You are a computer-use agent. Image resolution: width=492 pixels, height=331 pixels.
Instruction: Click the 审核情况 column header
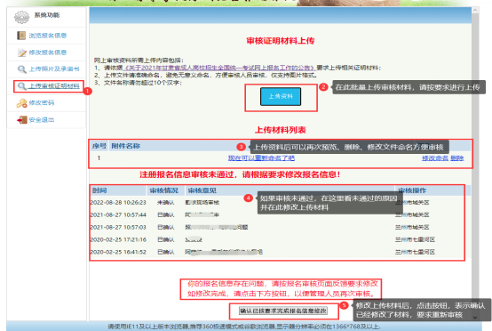[163, 190]
